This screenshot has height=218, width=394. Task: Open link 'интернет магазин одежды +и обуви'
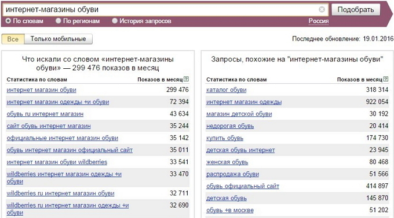(x=58, y=102)
